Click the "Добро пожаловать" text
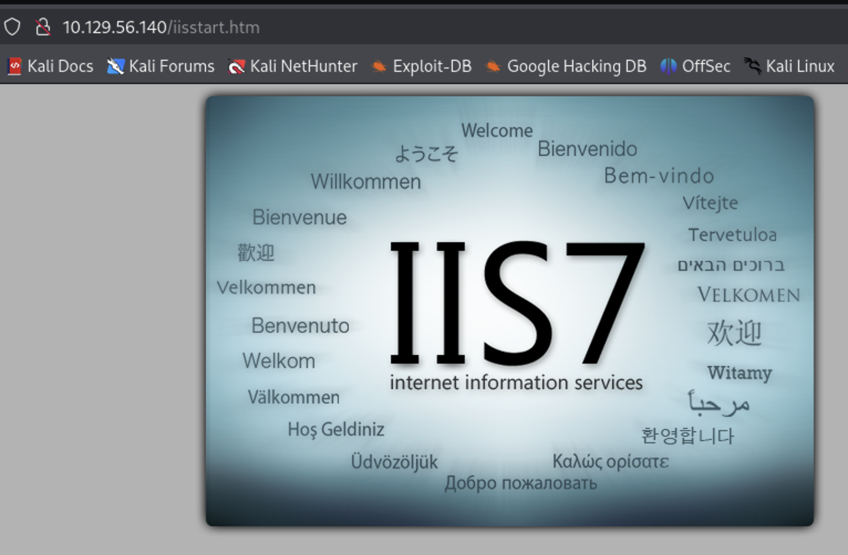848x555 pixels. [521, 483]
